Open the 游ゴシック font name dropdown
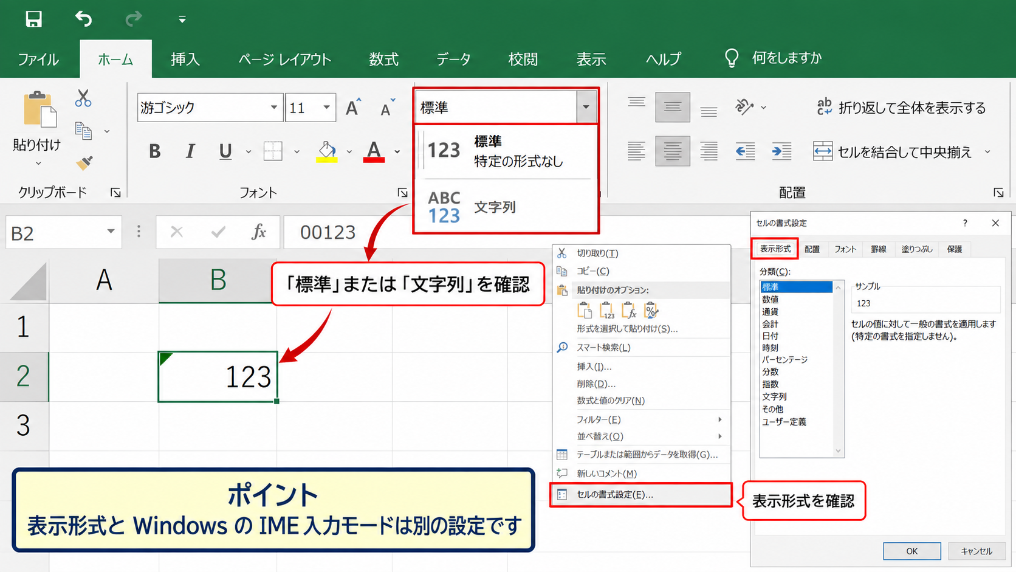Screen dimensions: 1016x572 [x=274, y=108]
